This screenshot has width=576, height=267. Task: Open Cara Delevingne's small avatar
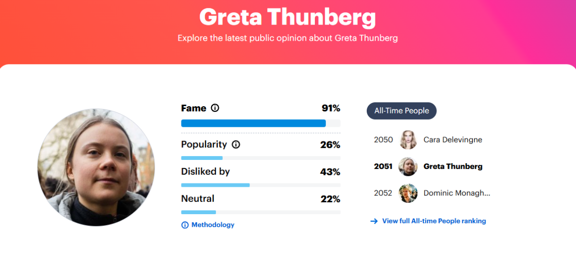click(408, 140)
